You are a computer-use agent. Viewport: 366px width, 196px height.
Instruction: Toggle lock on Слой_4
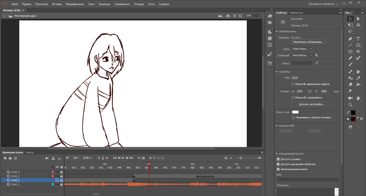coord(62,172)
